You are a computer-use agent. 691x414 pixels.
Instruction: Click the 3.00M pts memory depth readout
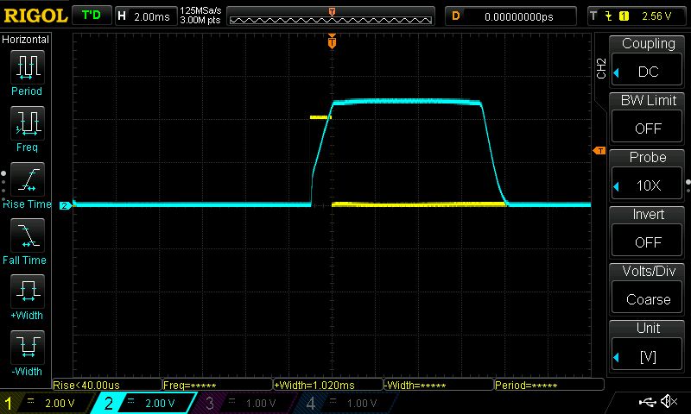click(x=200, y=20)
